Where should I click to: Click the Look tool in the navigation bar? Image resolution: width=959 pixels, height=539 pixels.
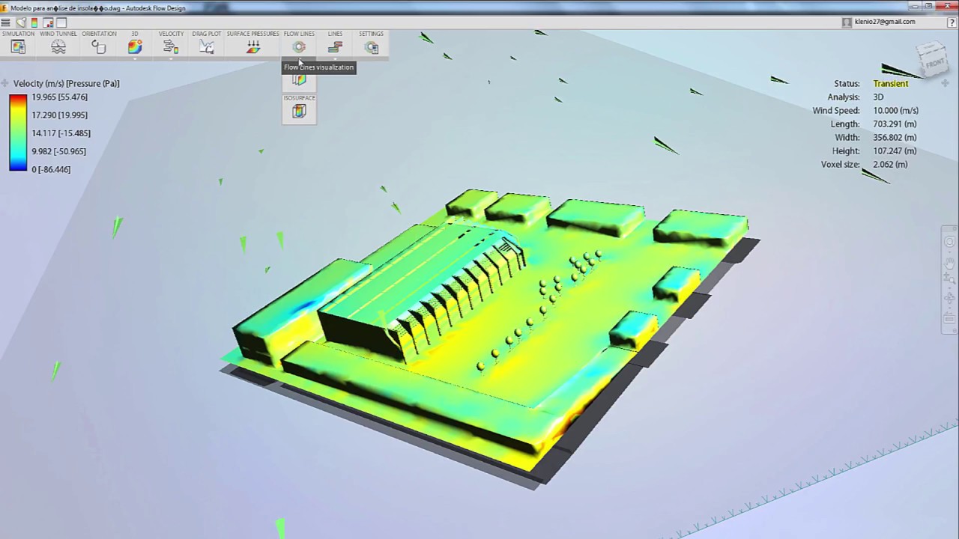click(949, 299)
